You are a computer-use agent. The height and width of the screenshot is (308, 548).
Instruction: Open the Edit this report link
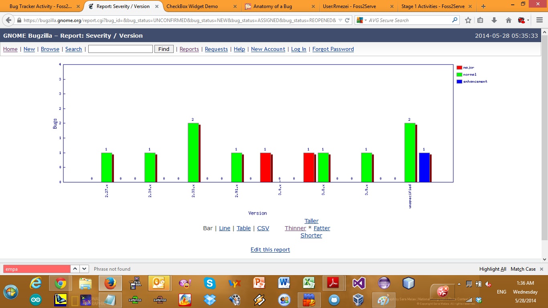(270, 249)
